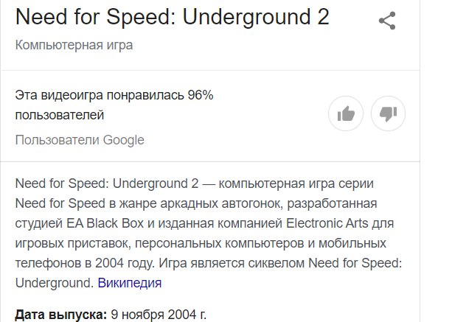Open the Википедия link
Viewport: 452px width, 322px height.
(130, 283)
